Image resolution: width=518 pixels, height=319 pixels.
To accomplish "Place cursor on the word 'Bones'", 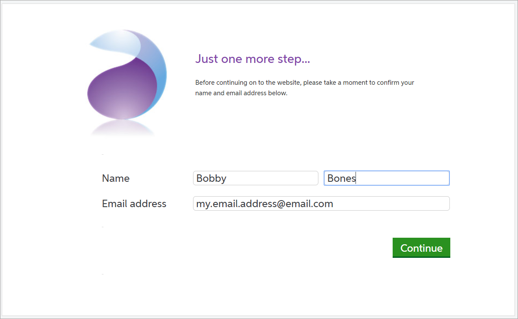I will (341, 178).
